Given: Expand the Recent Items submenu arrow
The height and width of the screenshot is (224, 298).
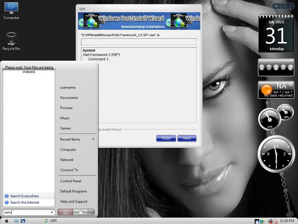Looking at the screenshot, I should pos(93,139).
